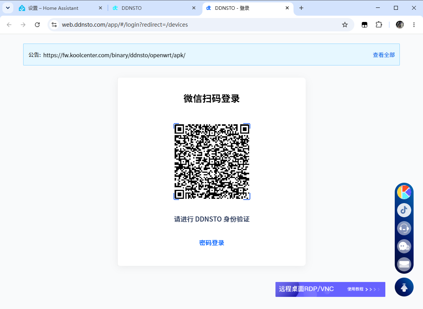Viewport: 423px width, 309px height.
Task: Click the back-to-top arrow button
Action: 404,287
